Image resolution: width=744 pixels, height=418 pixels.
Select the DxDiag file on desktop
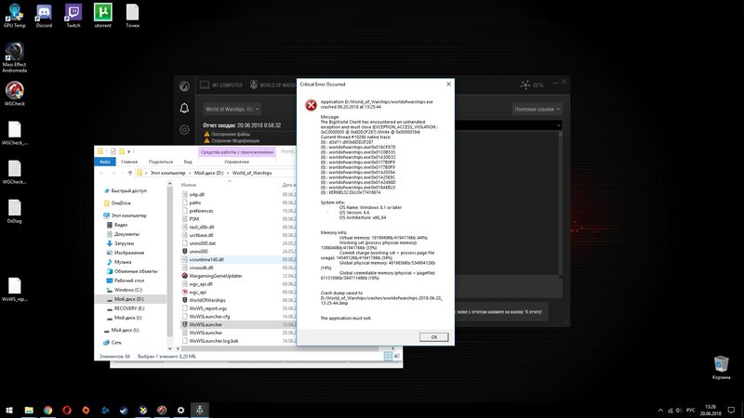[14, 211]
